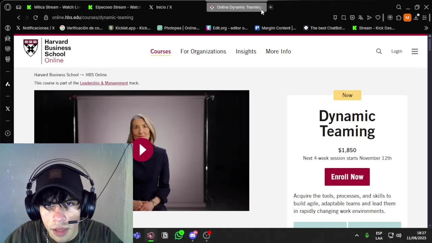Open the Kicklet.app bookmark
The width and height of the screenshot is (432, 243).
pos(129,28)
